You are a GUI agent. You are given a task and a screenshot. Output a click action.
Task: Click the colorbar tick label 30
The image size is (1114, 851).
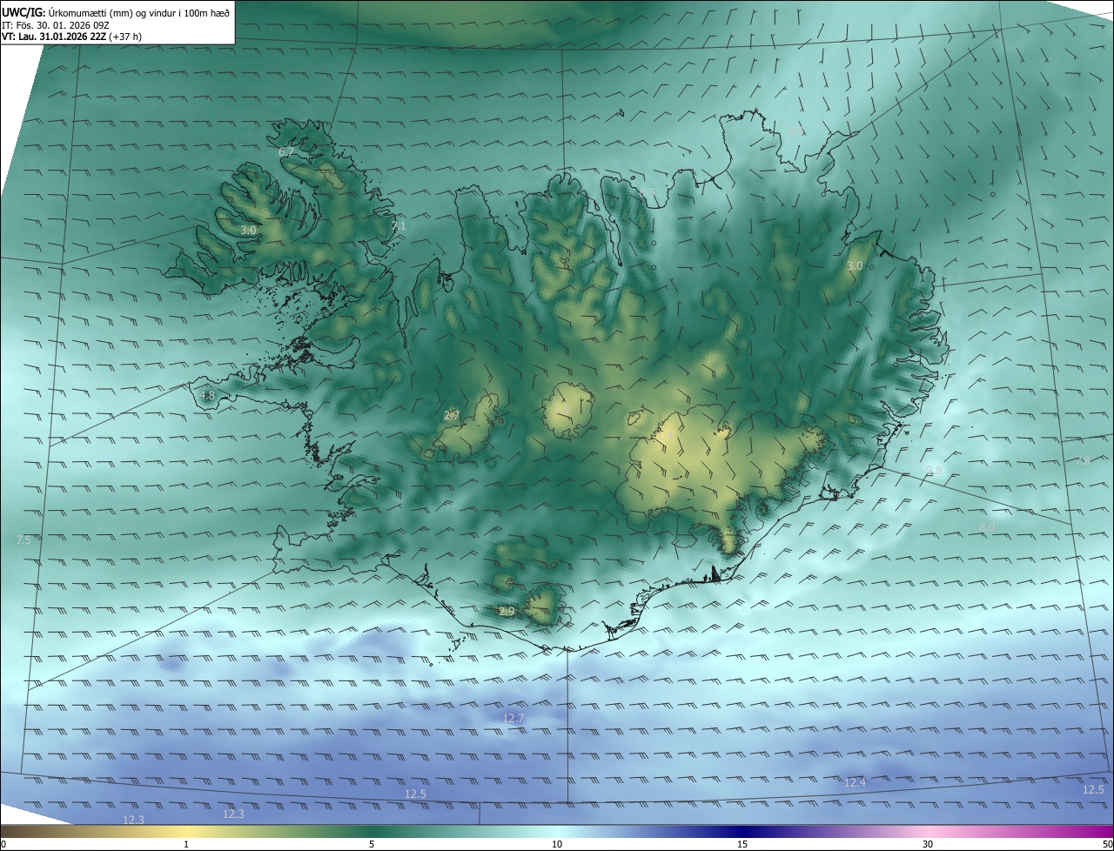(x=928, y=845)
